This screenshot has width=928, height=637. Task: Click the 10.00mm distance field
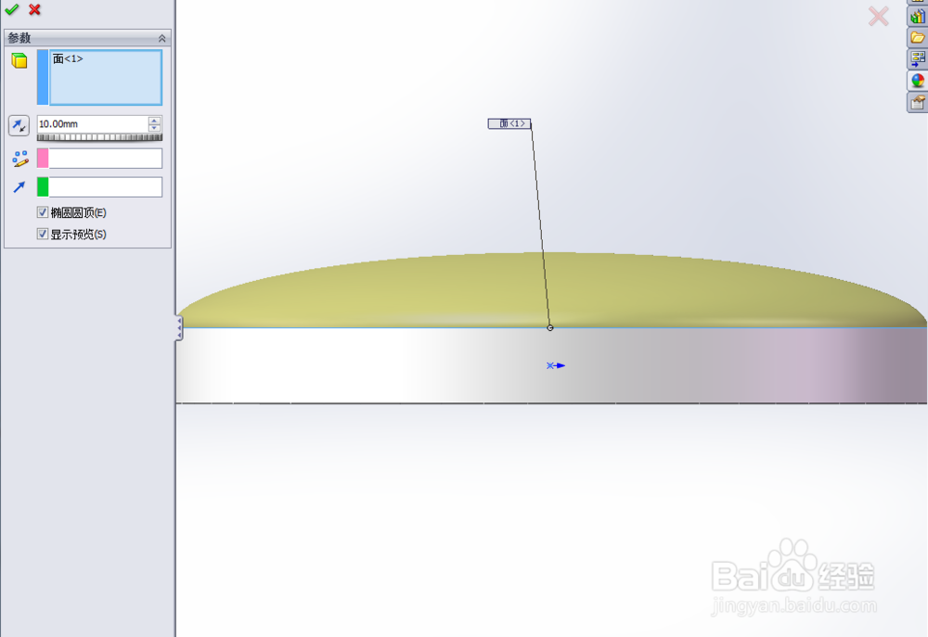tap(92, 123)
